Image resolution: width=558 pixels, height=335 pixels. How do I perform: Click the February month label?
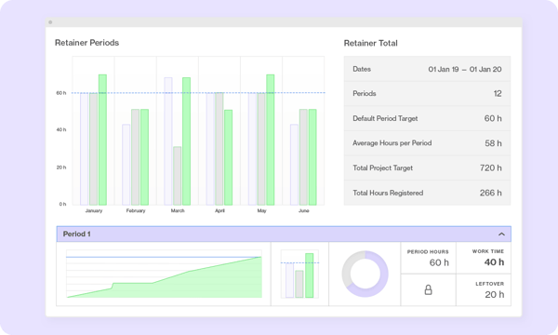pyautogui.click(x=136, y=210)
